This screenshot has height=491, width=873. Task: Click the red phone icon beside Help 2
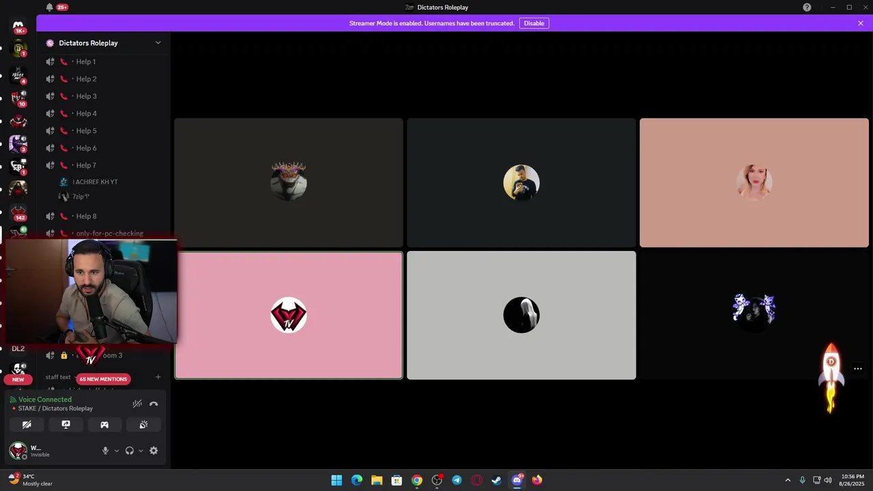[64, 79]
